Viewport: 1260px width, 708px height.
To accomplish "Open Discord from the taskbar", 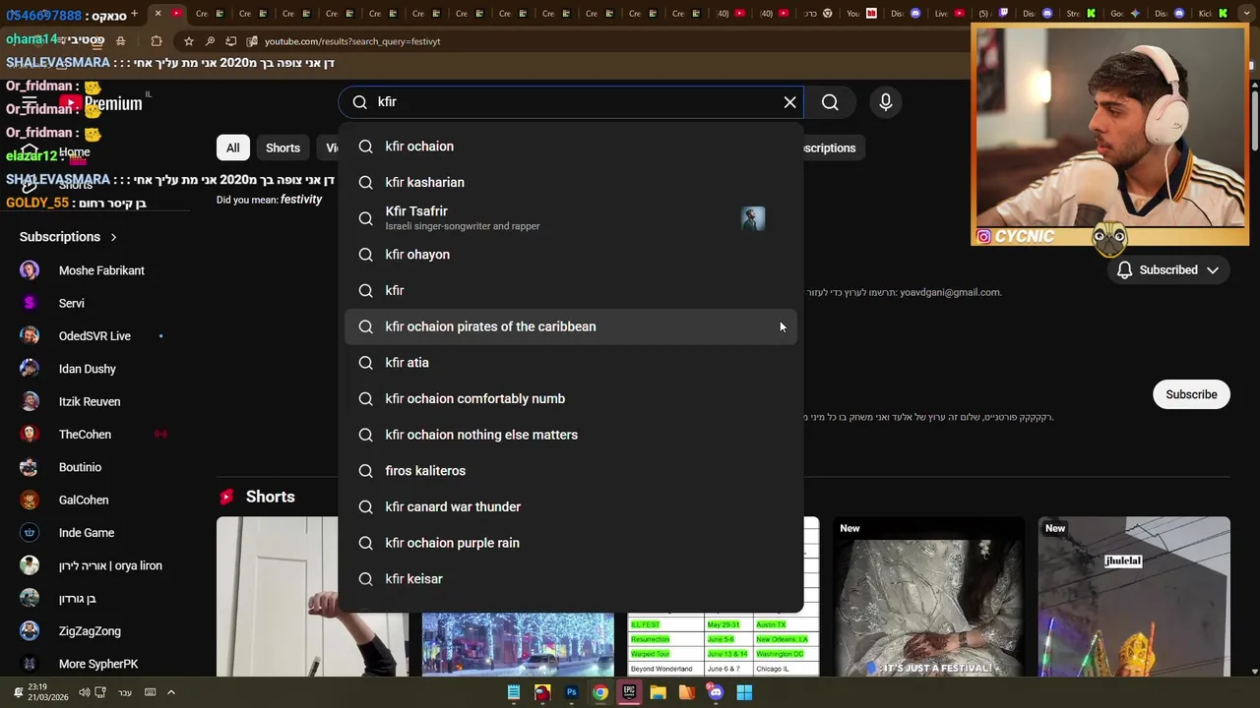I will click(x=716, y=692).
